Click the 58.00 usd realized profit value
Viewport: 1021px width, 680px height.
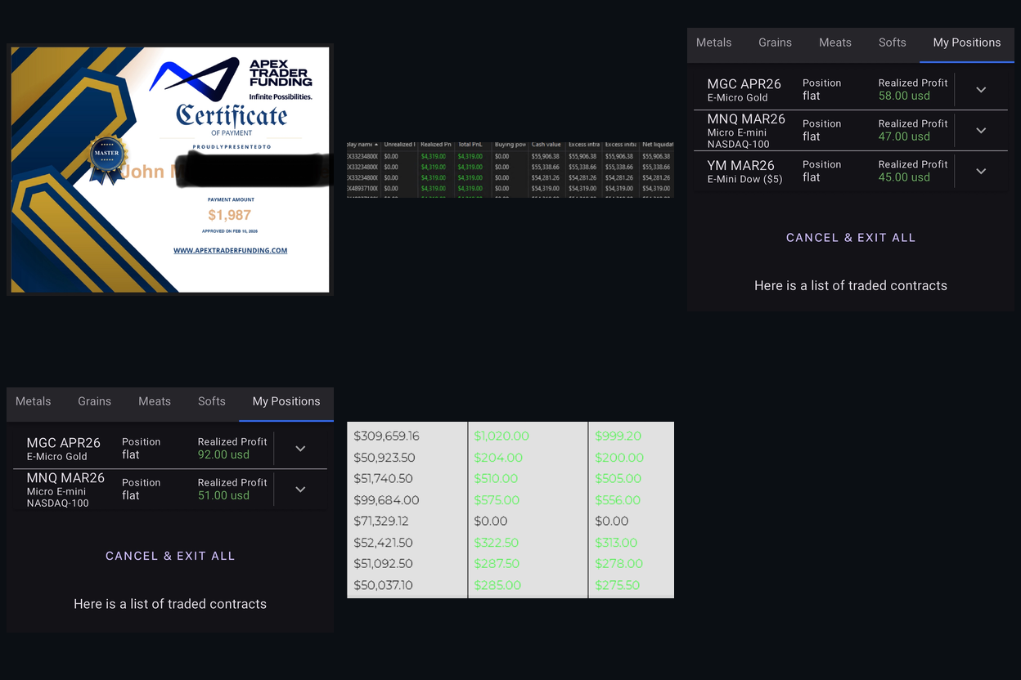pyautogui.click(x=904, y=96)
